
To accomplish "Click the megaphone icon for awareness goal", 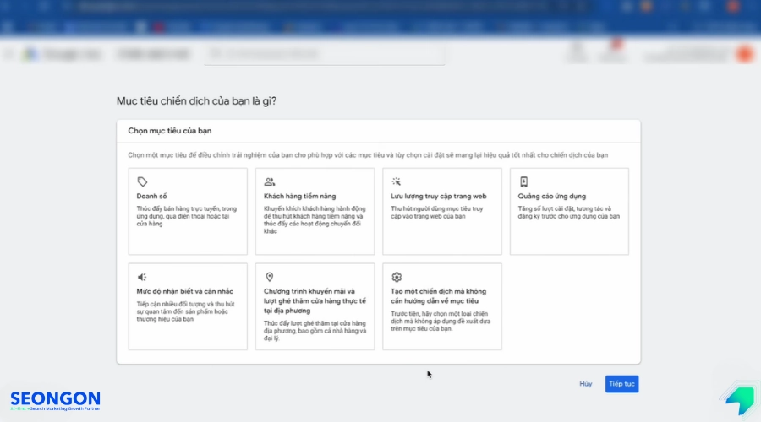I will (142, 277).
